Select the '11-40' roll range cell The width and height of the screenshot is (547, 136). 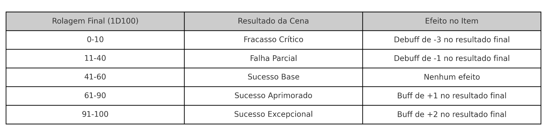[x=95, y=58]
